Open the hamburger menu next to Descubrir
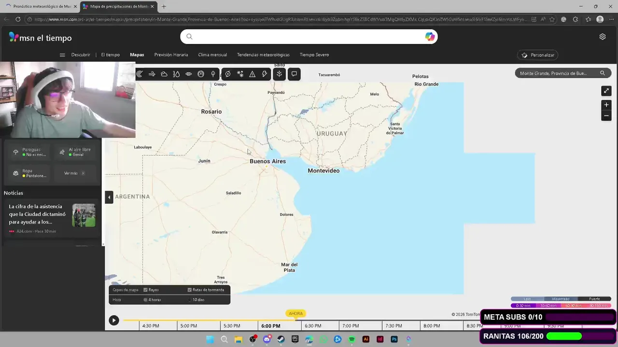Image resolution: width=618 pixels, height=347 pixels. (62, 55)
